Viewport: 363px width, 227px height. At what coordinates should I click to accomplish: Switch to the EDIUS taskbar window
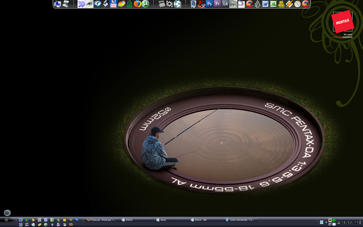[x=137, y=220]
